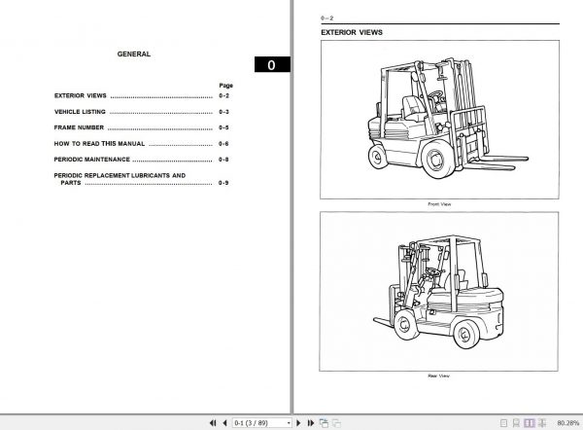Click the GENERAL heading

coord(134,54)
